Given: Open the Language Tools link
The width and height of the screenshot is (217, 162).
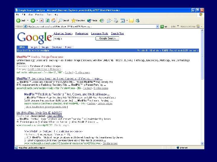Looking at the screenshot, I should point(100,34).
